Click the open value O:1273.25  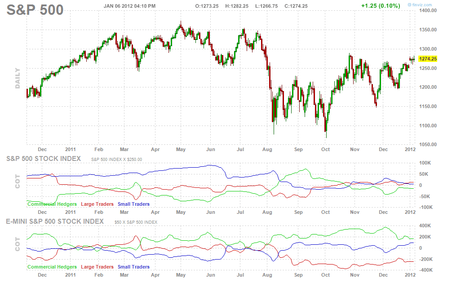coord(207,6)
